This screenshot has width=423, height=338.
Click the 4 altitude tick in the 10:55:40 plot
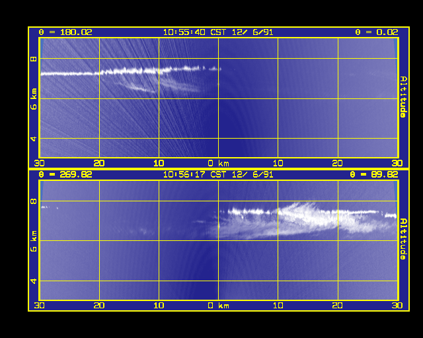click(34, 139)
